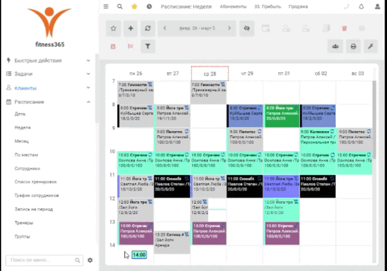Click the red trash delete icon
Viewport: 387px width, 271px height.
(x=345, y=28)
